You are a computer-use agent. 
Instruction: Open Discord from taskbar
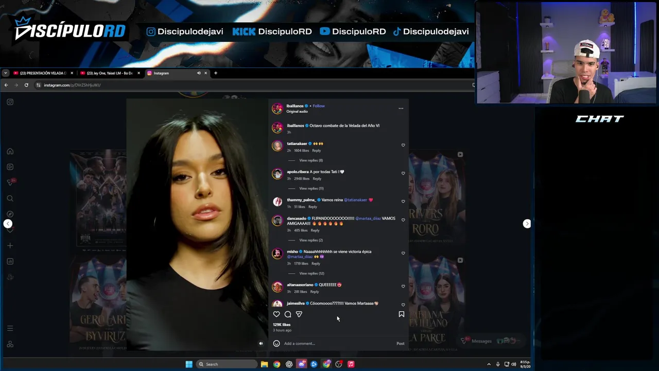301,364
